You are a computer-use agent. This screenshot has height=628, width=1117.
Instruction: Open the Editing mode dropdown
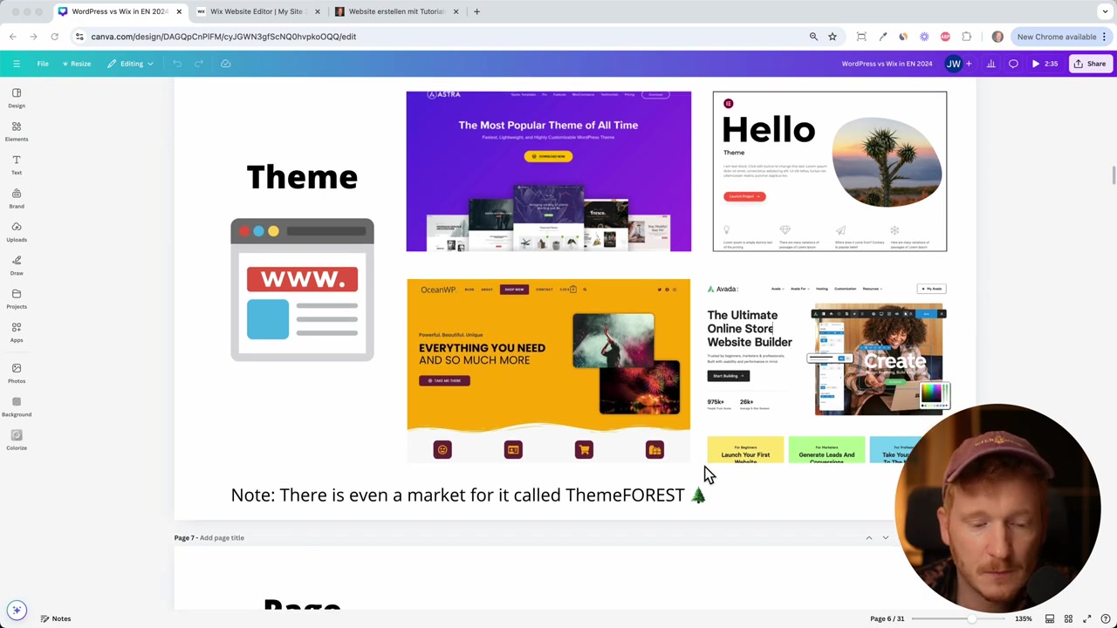[x=131, y=64]
